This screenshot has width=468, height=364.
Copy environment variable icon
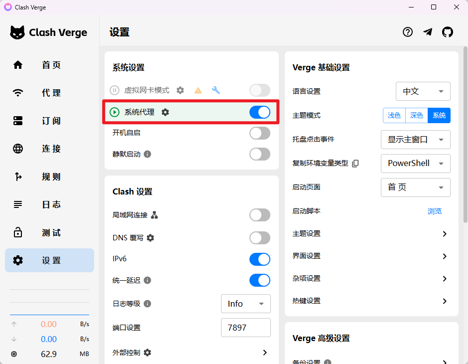pyautogui.click(x=355, y=163)
